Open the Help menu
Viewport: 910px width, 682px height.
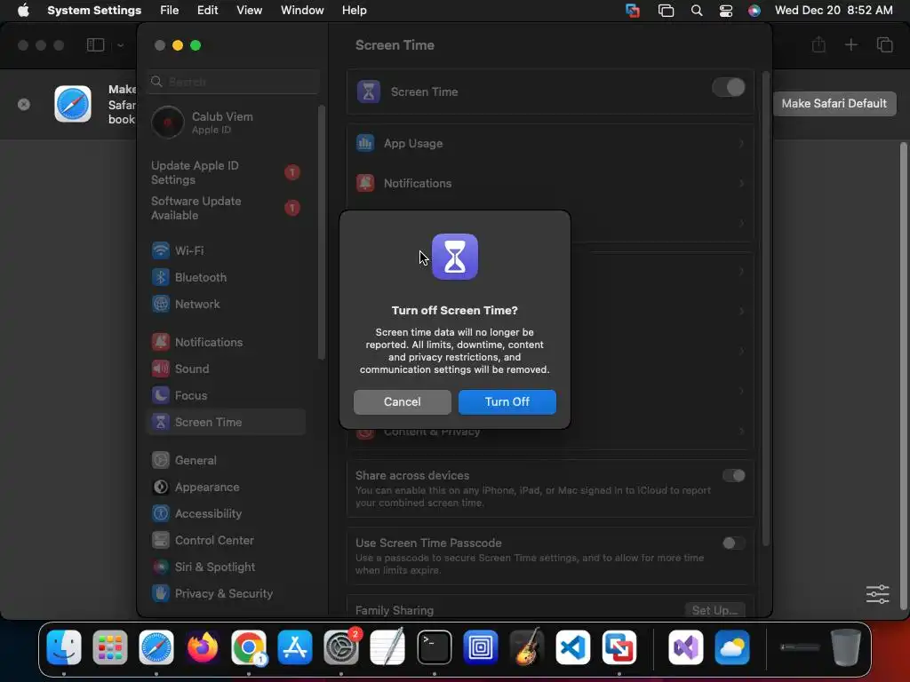pos(354,11)
